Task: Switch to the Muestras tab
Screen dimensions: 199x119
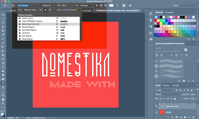Action: (159, 12)
